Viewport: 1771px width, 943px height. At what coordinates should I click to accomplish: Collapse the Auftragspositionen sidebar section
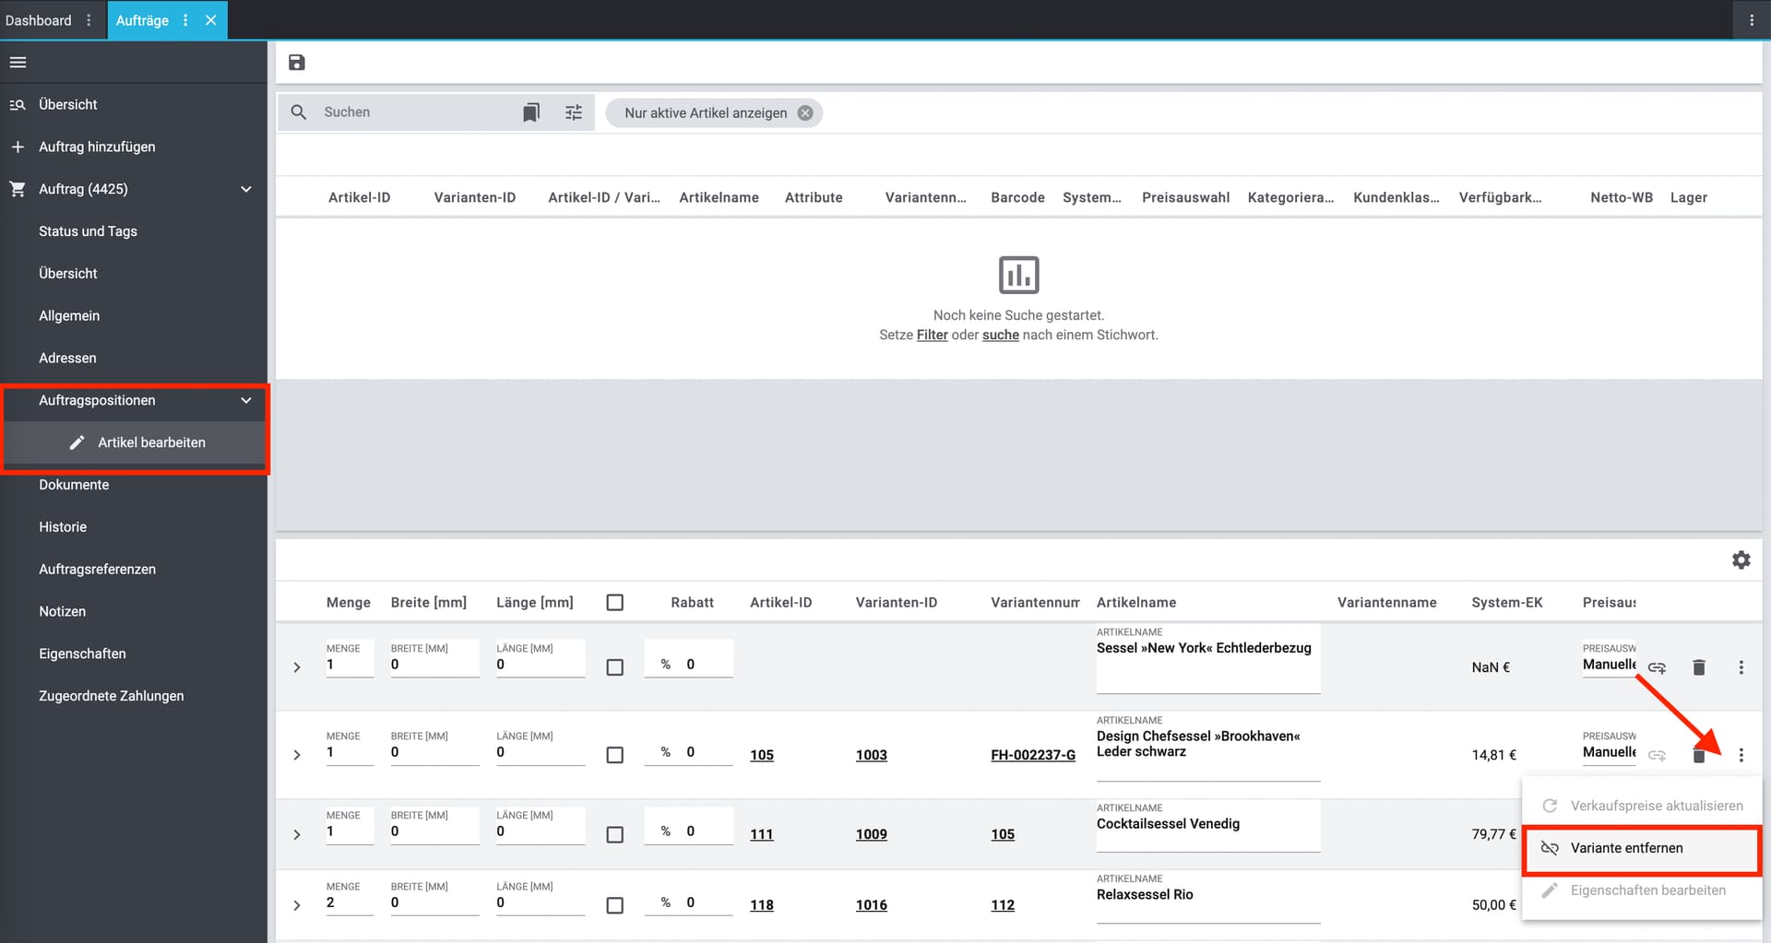pos(245,400)
